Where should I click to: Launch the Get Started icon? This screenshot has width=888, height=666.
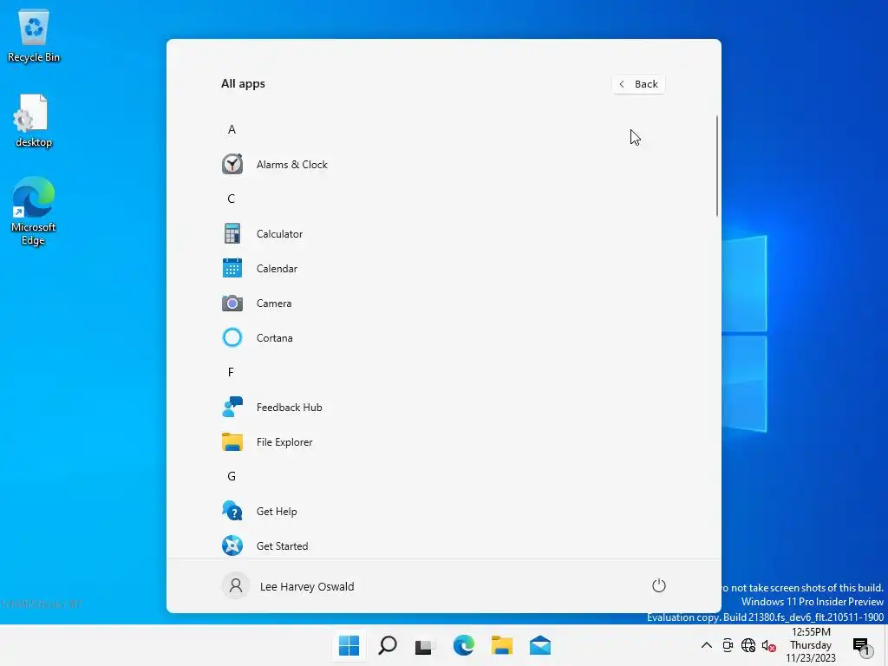click(x=232, y=545)
